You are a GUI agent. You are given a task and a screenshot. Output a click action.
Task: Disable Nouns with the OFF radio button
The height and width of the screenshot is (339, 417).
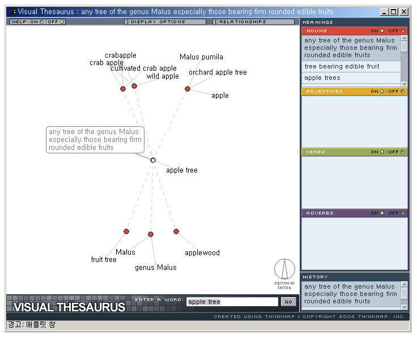(x=402, y=31)
